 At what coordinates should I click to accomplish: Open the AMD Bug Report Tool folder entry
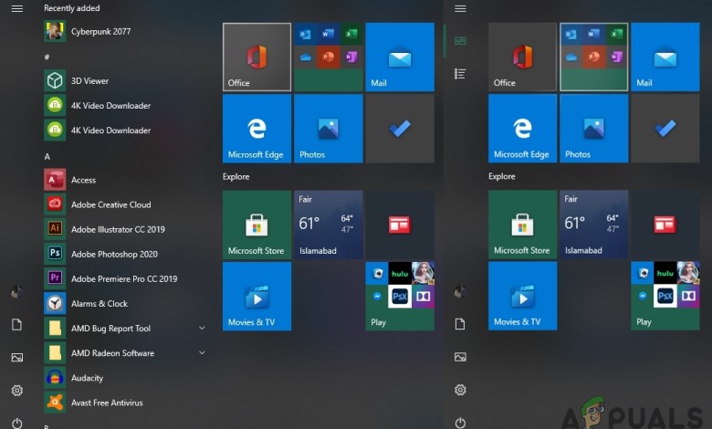point(125,329)
